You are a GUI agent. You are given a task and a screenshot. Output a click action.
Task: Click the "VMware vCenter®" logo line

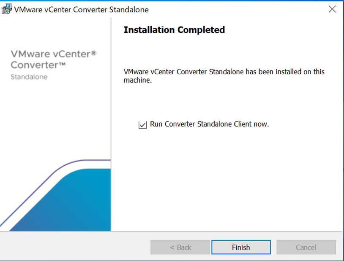51,54
